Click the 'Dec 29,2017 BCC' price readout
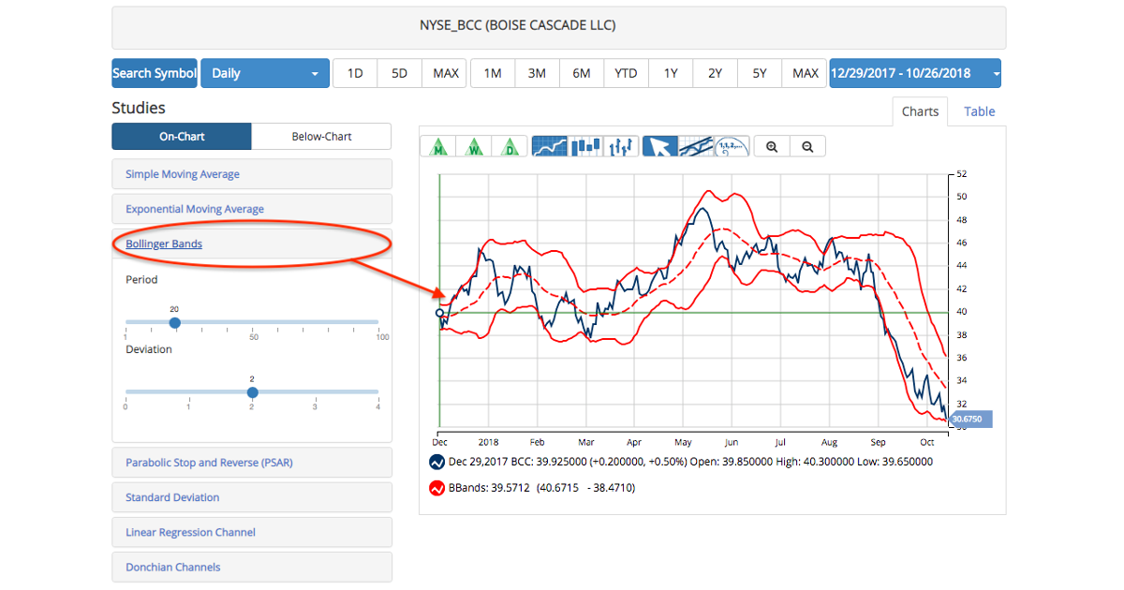1124x590 pixels. coord(690,462)
